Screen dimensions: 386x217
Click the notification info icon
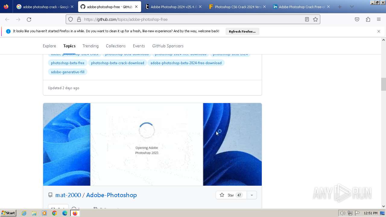(x=8, y=31)
